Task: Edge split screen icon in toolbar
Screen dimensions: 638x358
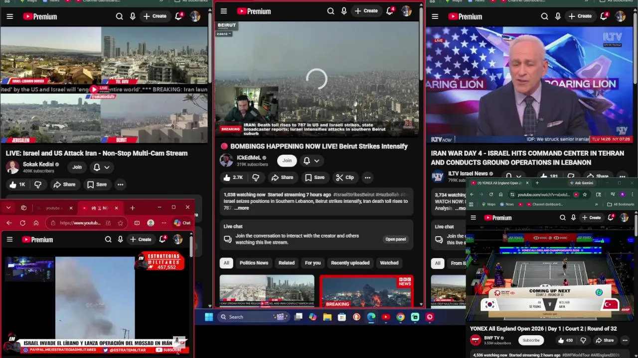Action: (x=137, y=223)
